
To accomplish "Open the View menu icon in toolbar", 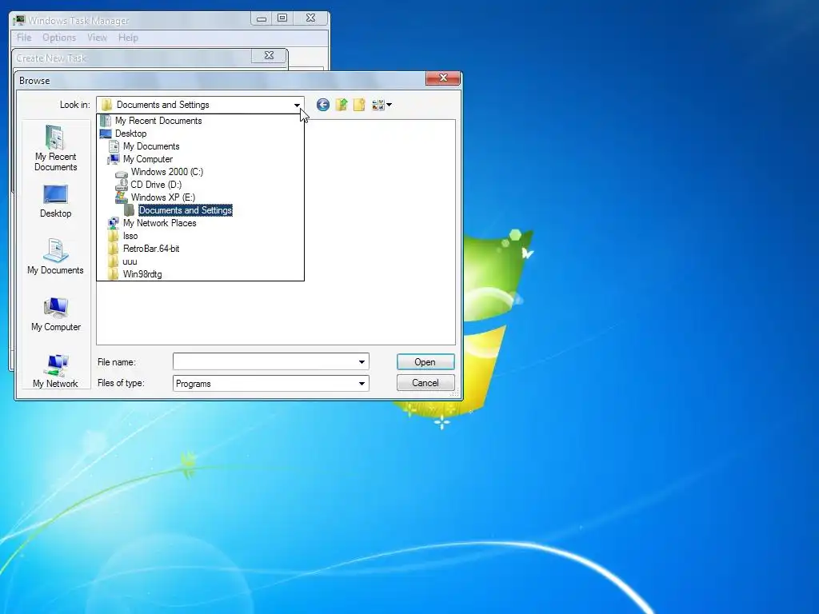I will [x=382, y=105].
